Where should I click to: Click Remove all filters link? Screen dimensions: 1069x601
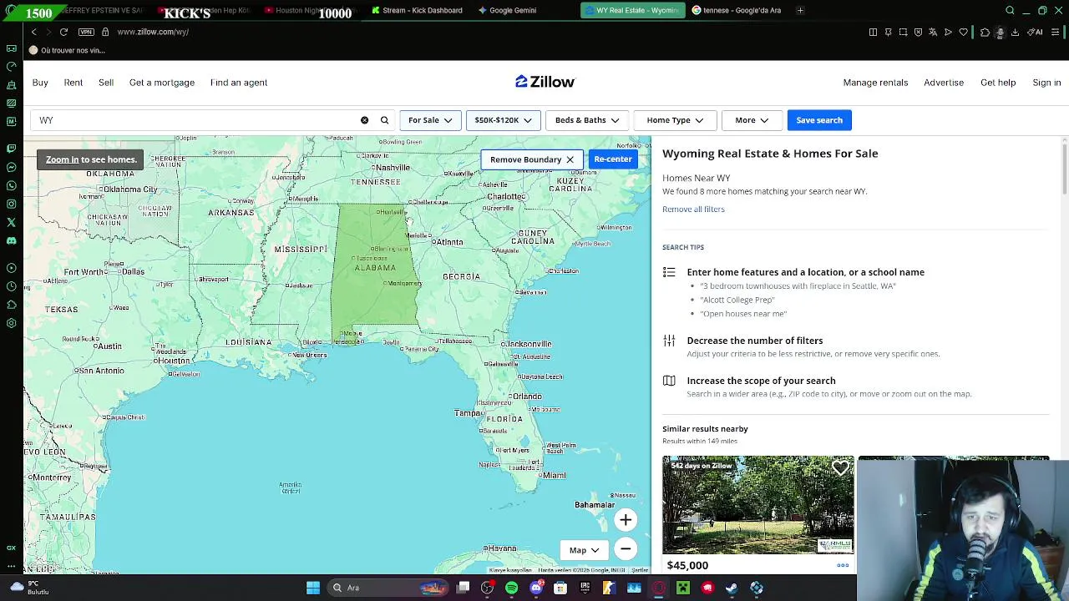(x=693, y=210)
